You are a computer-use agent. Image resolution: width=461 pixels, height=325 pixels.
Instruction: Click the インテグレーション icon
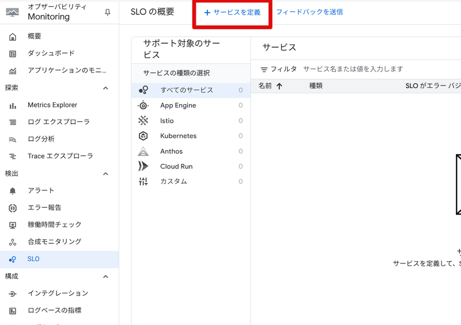tap(13, 293)
